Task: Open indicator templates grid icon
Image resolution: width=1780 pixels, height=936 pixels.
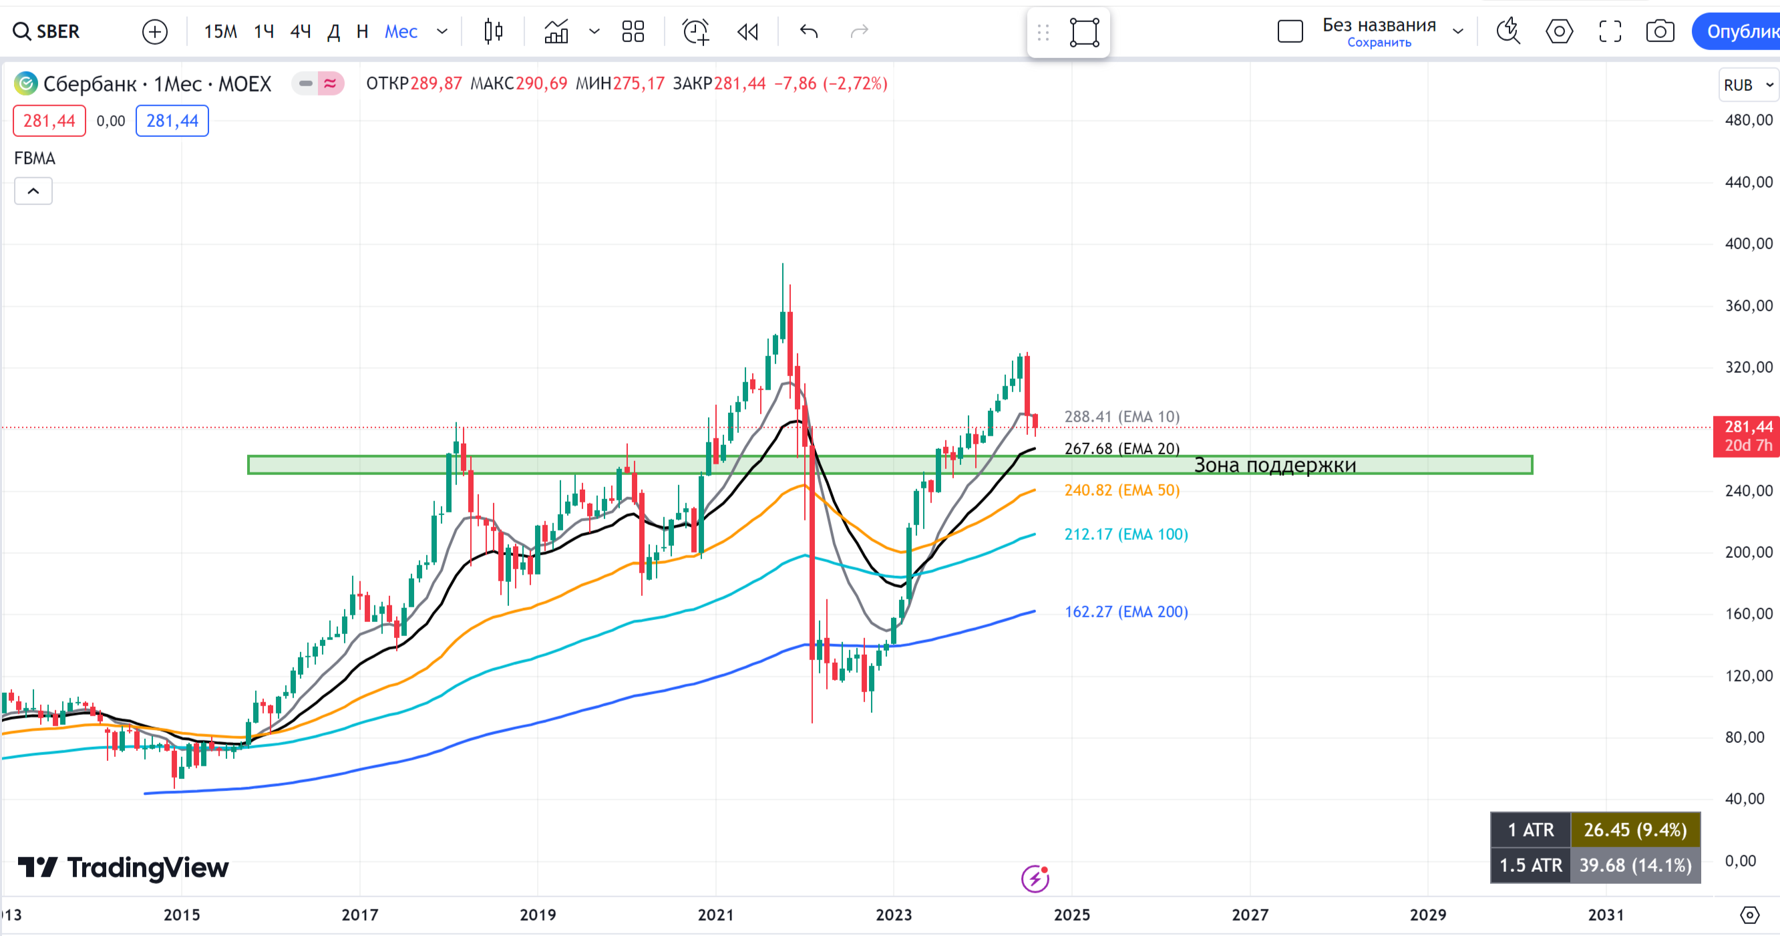Action: [x=633, y=32]
